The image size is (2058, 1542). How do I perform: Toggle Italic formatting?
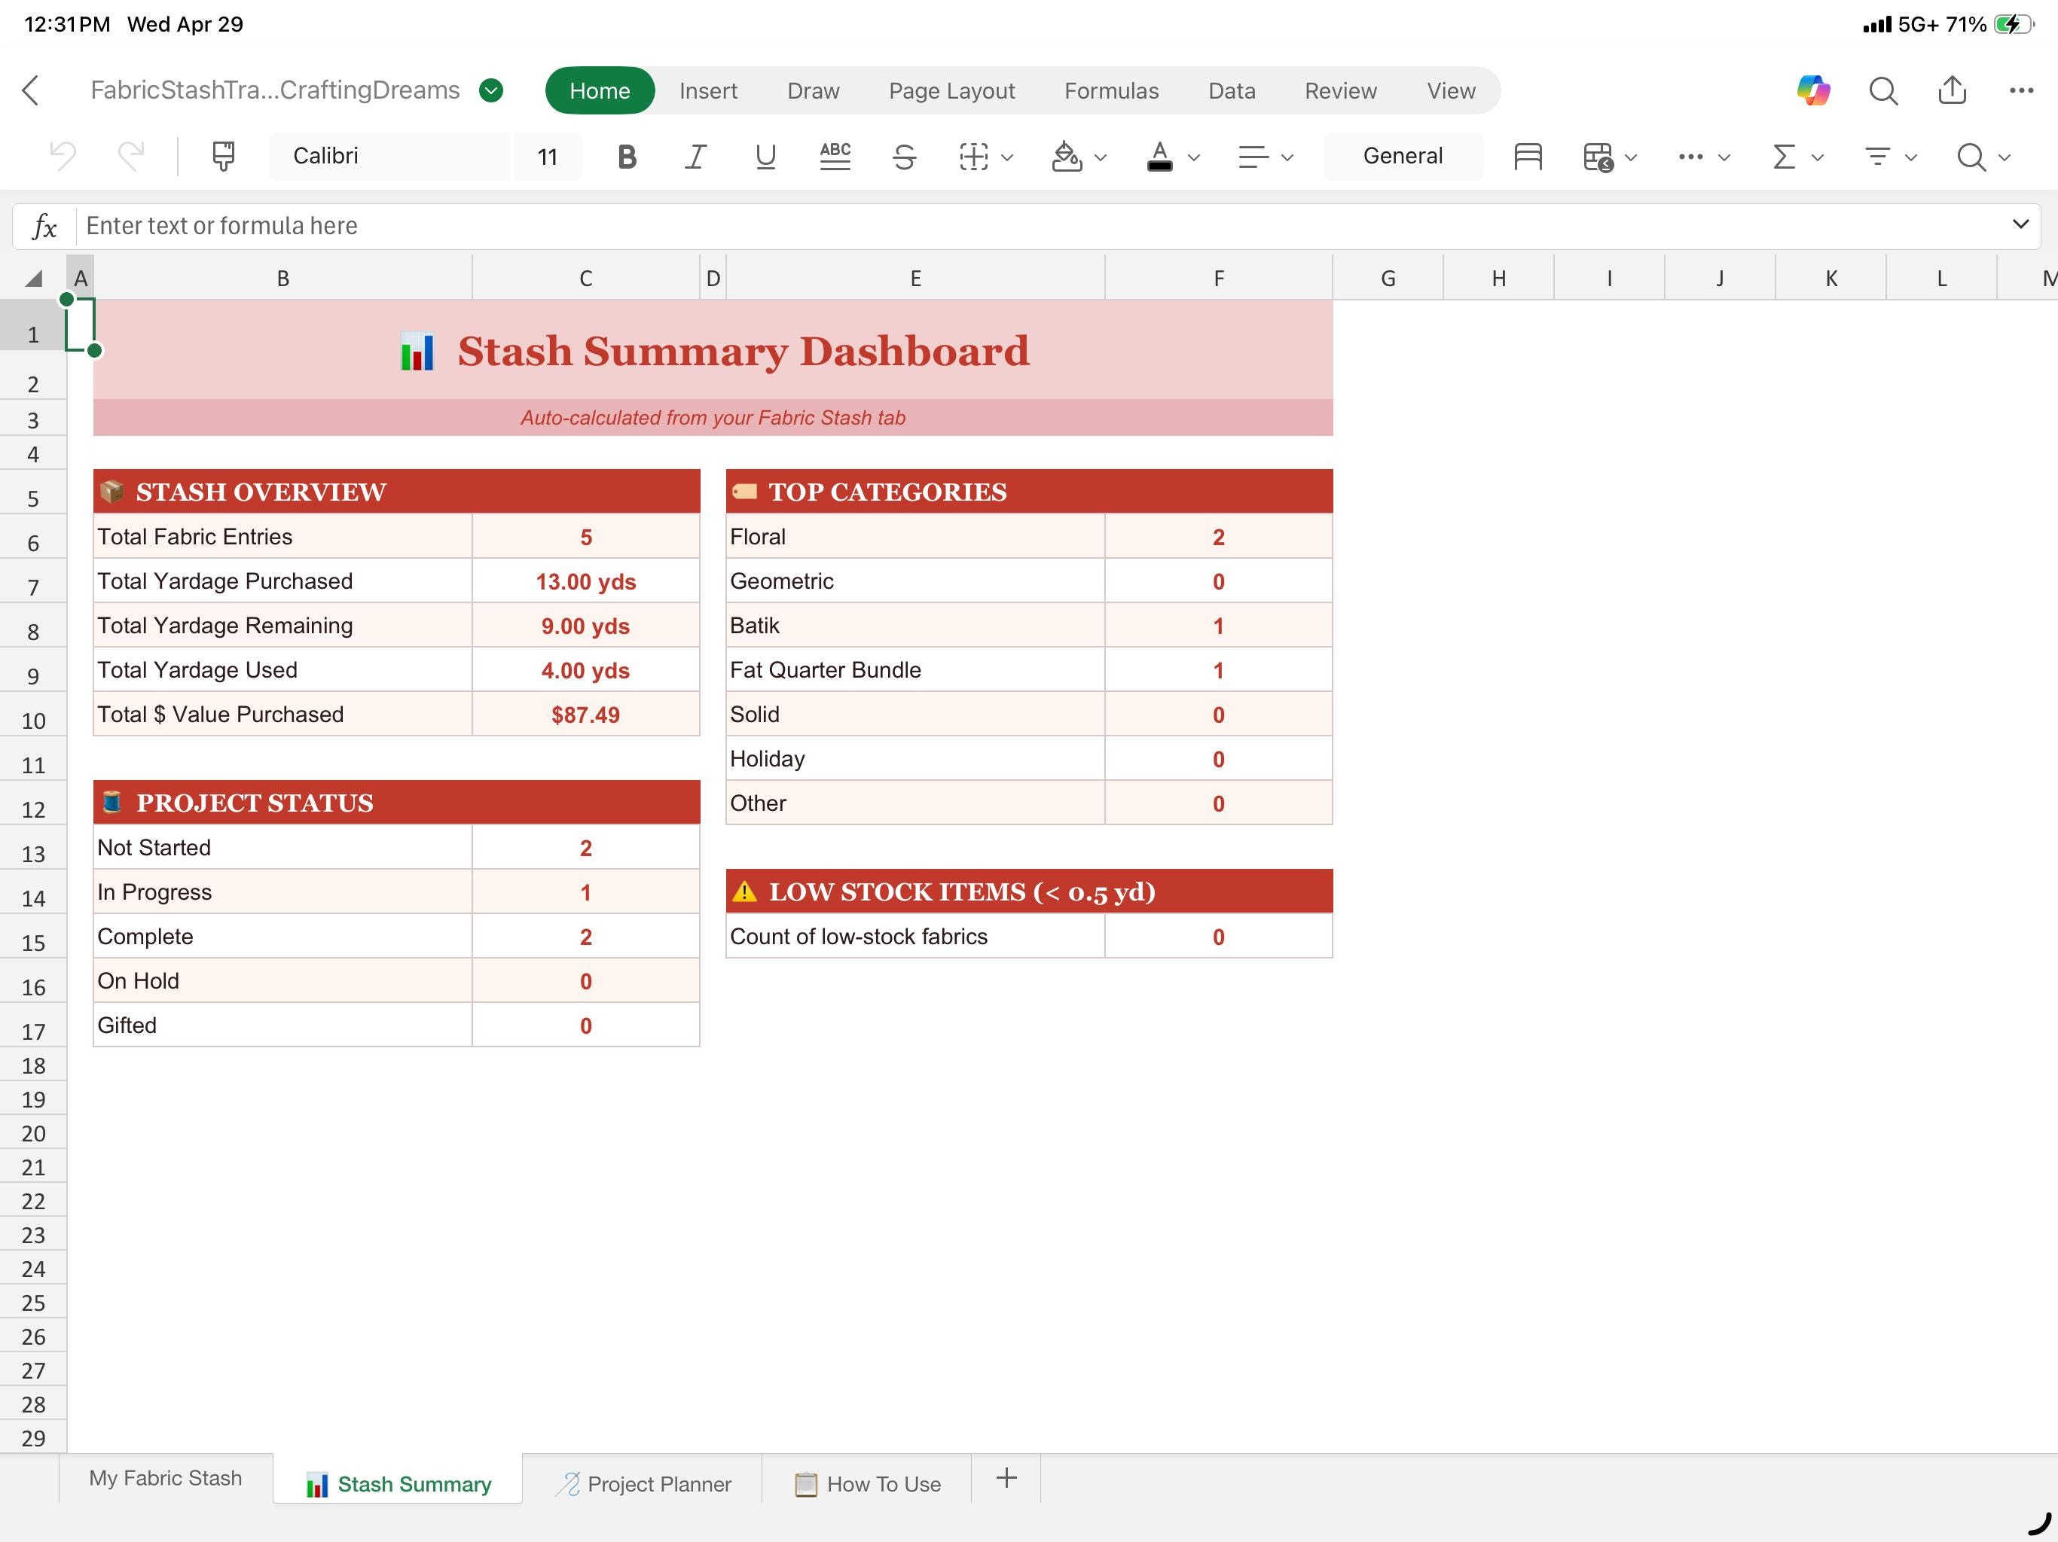click(695, 157)
